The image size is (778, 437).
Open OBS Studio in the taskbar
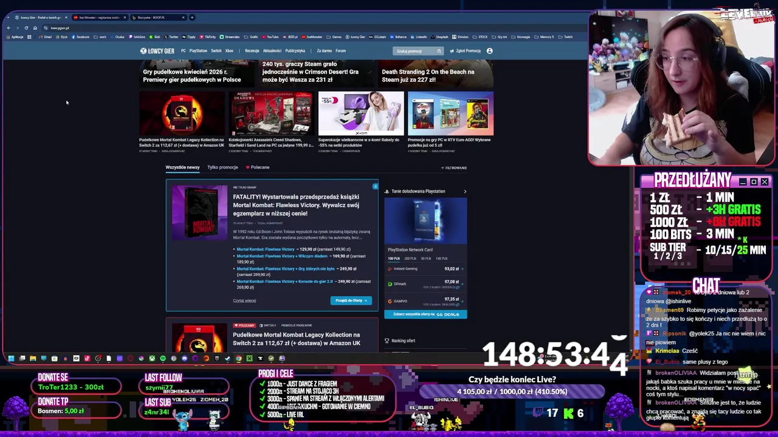[x=98, y=358]
